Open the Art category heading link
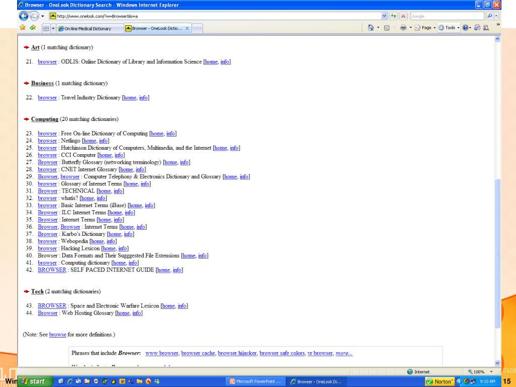 tap(35, 47)
